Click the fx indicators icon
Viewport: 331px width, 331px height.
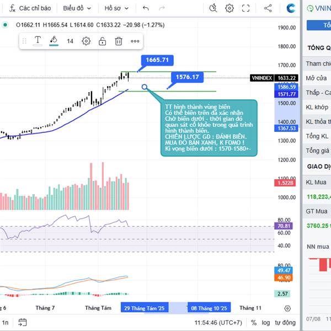tap(12, 8)
